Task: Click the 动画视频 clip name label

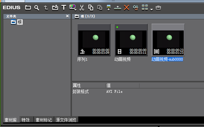Action: pos(122,60)
